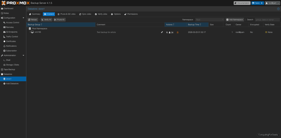Screen dimensions: 281x138
Task: Open the root@pam user menu
Action: (x=272, y=3)
